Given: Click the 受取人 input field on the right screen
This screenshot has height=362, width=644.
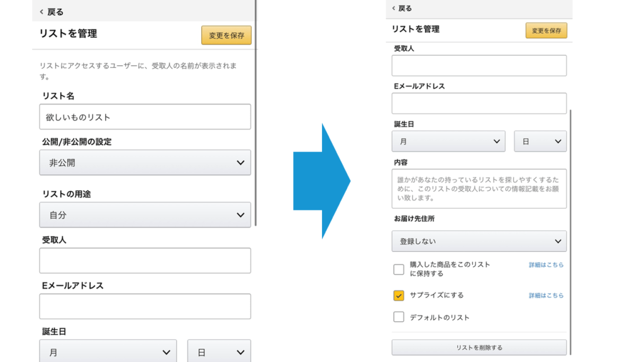Looking at the screenshot, I should (479, 65).
